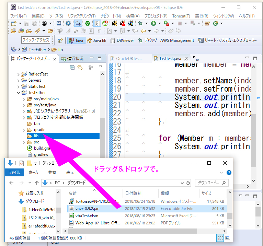Open the ソース(S) menu
This screenshot has width=263, height=246.
coord(56,16)
